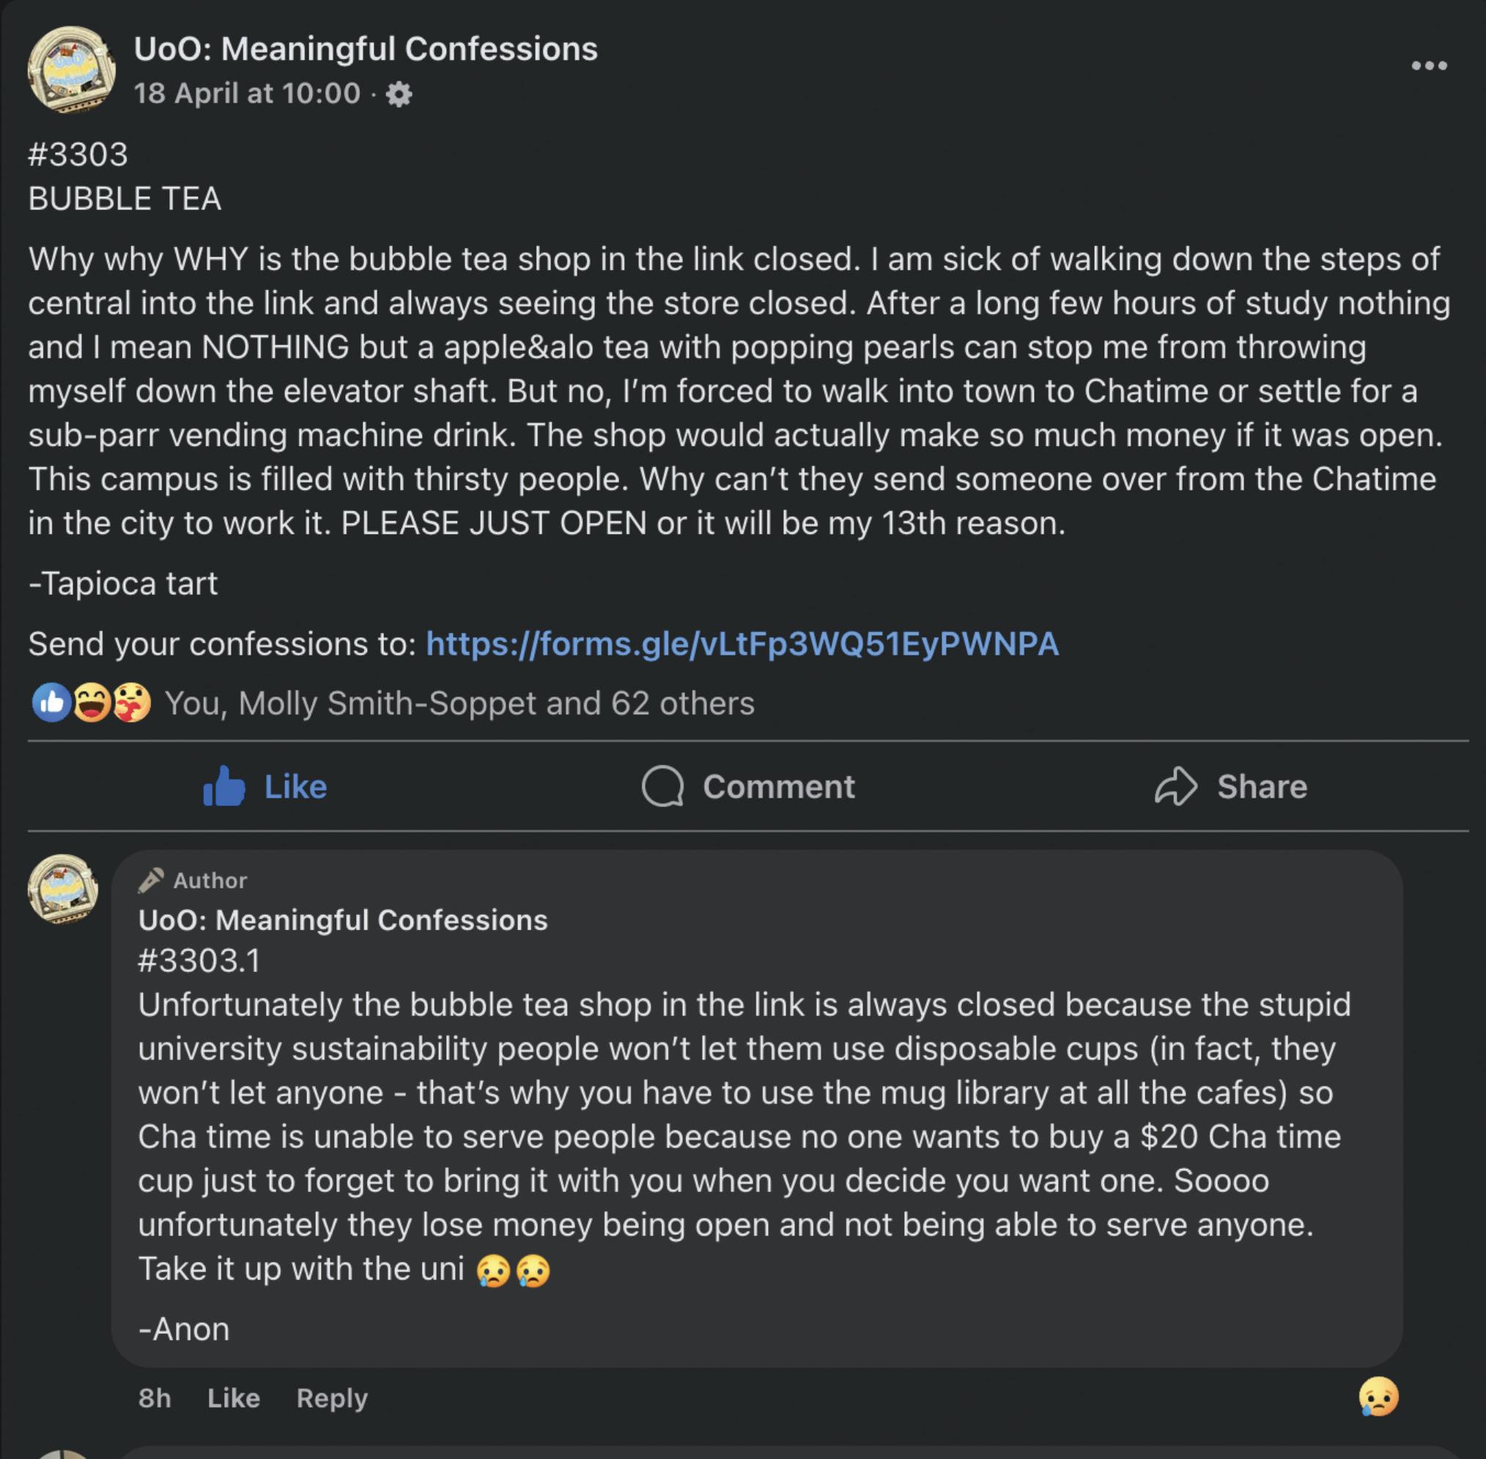Like the #3303.1 comment
The image size is (1486, 1459).
pos(233,1397)
